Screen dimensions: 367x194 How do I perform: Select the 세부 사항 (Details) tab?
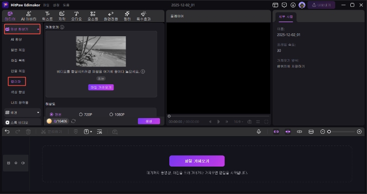[x=286, y=17]
